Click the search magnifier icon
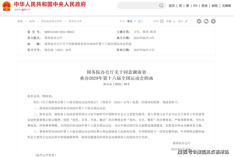This screenshot has height=157, width=234. tap(161, 6)
